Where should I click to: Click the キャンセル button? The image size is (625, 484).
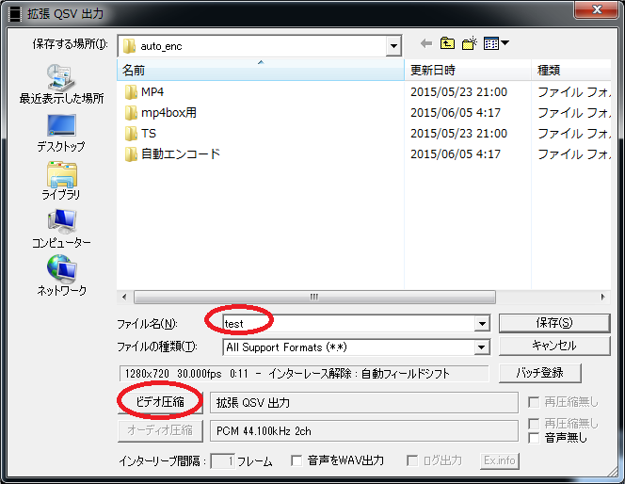(554, 346)
